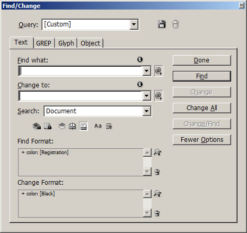Click inside the Find what text field

tap(81, 71)
